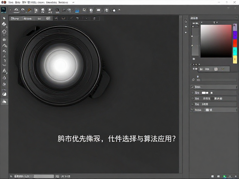Toggle visibility icon of the fourth layer row
Screen dimensions: 239x179
pos(193,104)
